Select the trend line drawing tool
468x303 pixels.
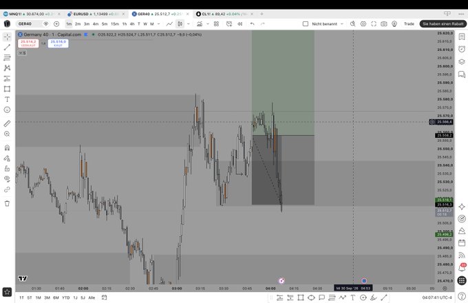click(7, 47)
